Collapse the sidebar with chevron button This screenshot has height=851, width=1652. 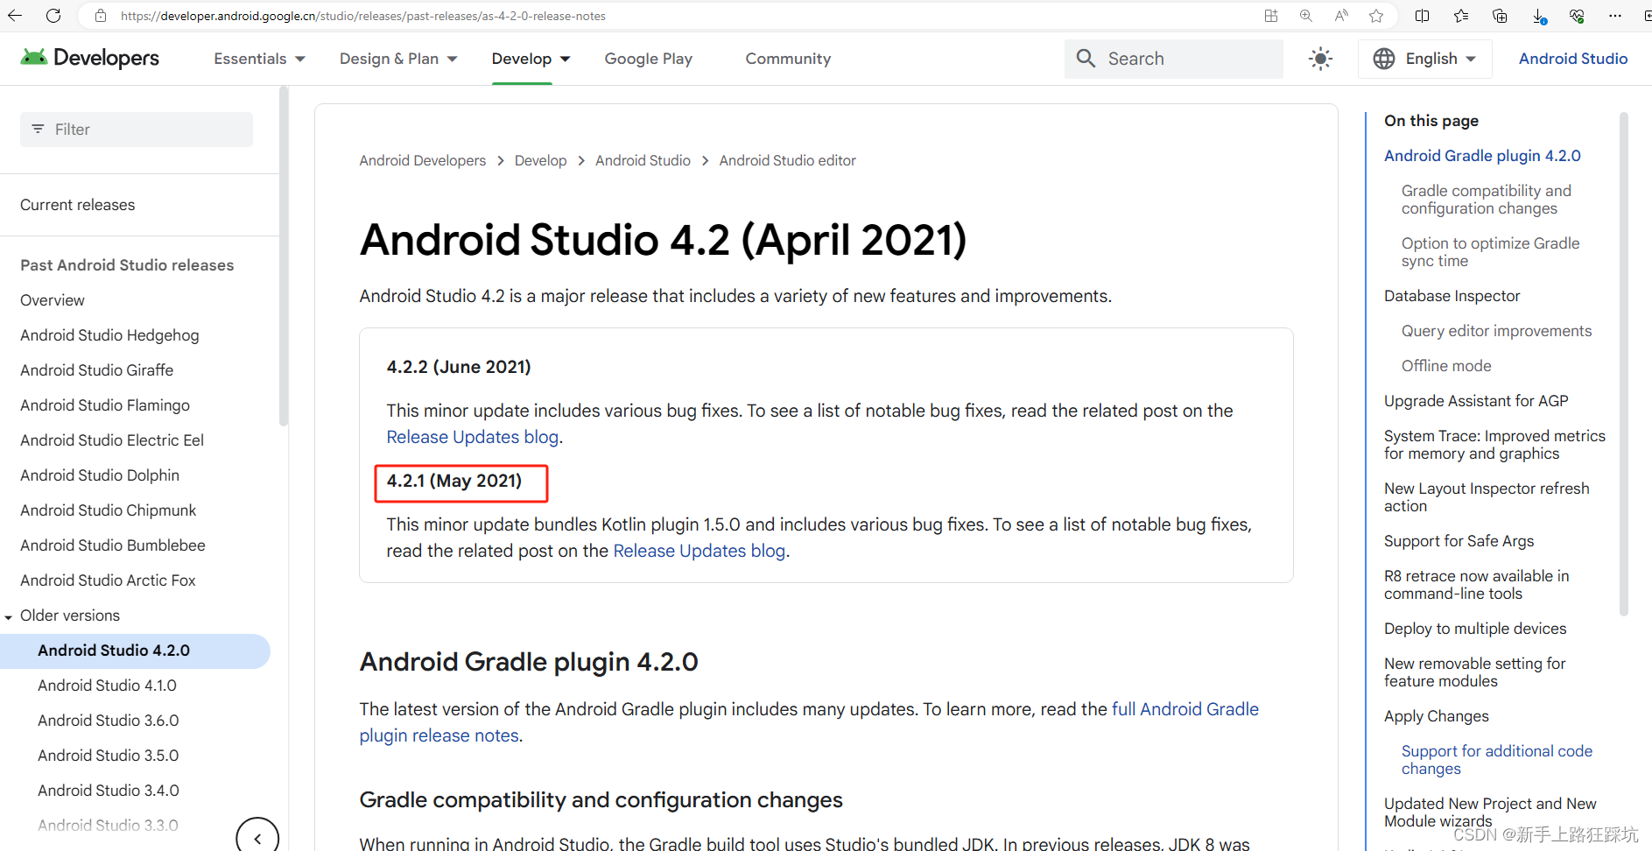coord(257,838)
